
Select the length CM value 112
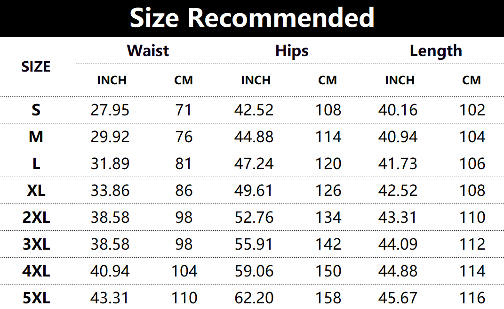472,244
